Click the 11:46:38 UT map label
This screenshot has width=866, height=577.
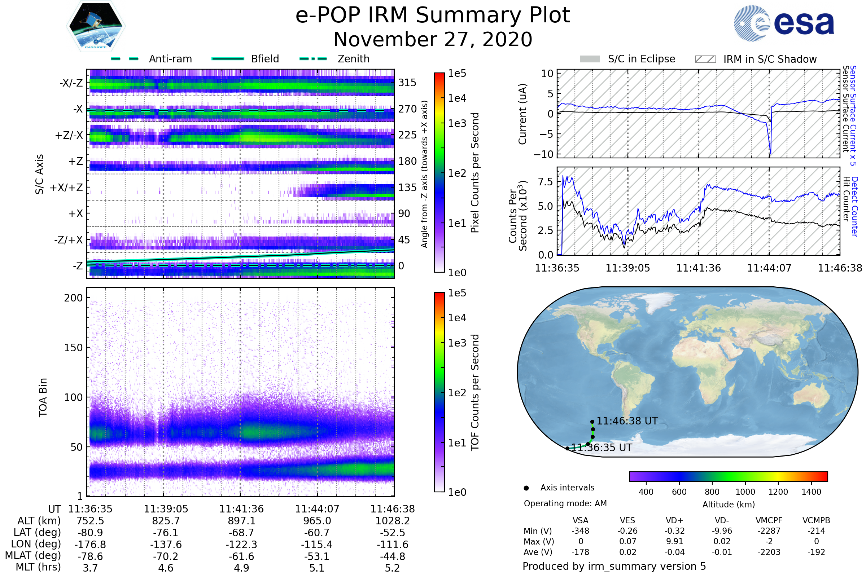click(x=627, y=421)
